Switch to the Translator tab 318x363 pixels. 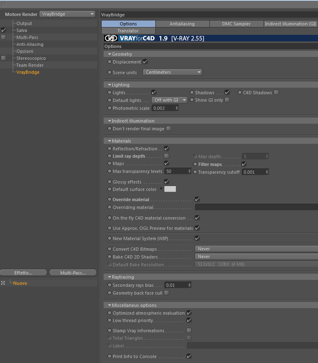pyautogui.click(x=128, y=31)
